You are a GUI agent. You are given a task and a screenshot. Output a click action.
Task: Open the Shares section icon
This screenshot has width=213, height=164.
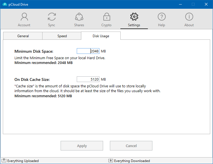(79, 17)
